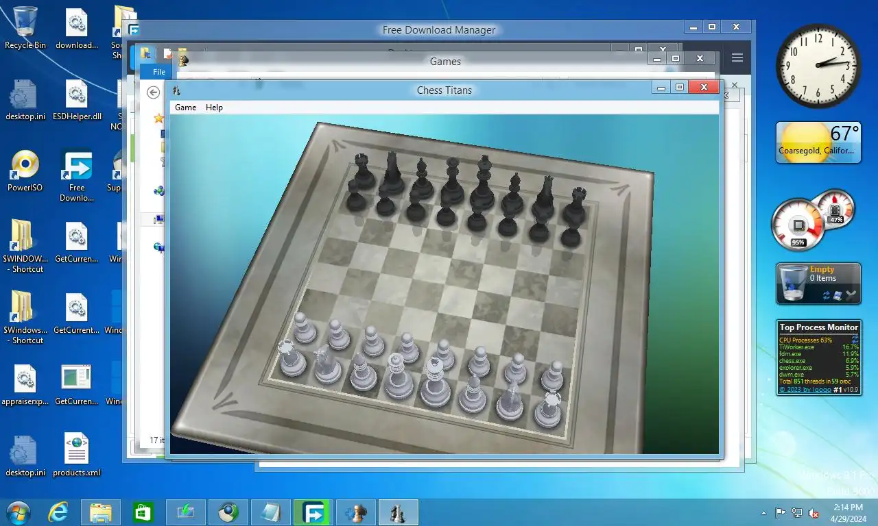Select the white pawn in front of left rook
This screenshot has width=878, height=526.
tap(305, 327)
